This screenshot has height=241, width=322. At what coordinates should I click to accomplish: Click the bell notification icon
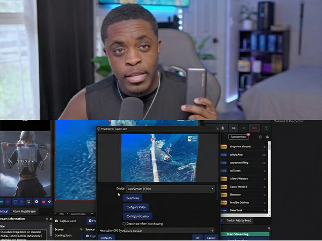223,128
